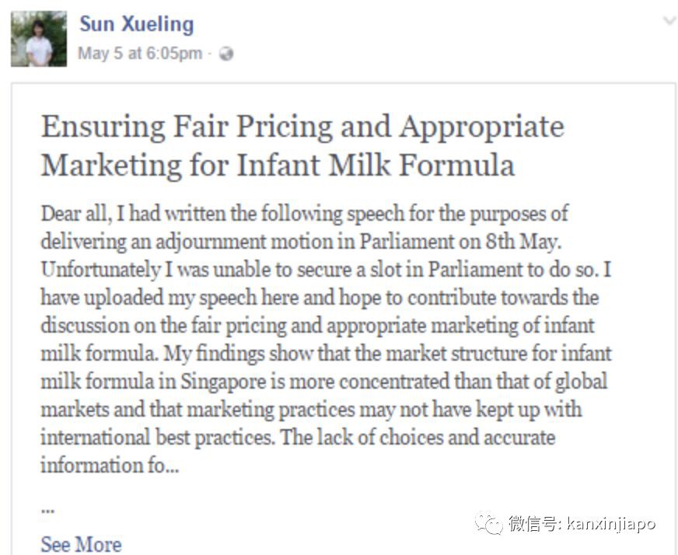This screenshot has height=555, width=678.
Task: Click the word "Appropriate" in the title
Action: 481,127
